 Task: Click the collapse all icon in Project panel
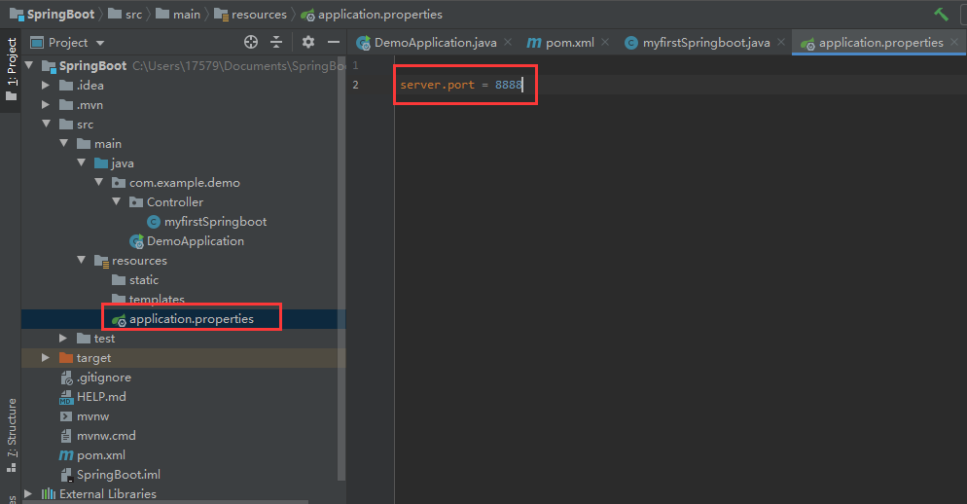276,42
